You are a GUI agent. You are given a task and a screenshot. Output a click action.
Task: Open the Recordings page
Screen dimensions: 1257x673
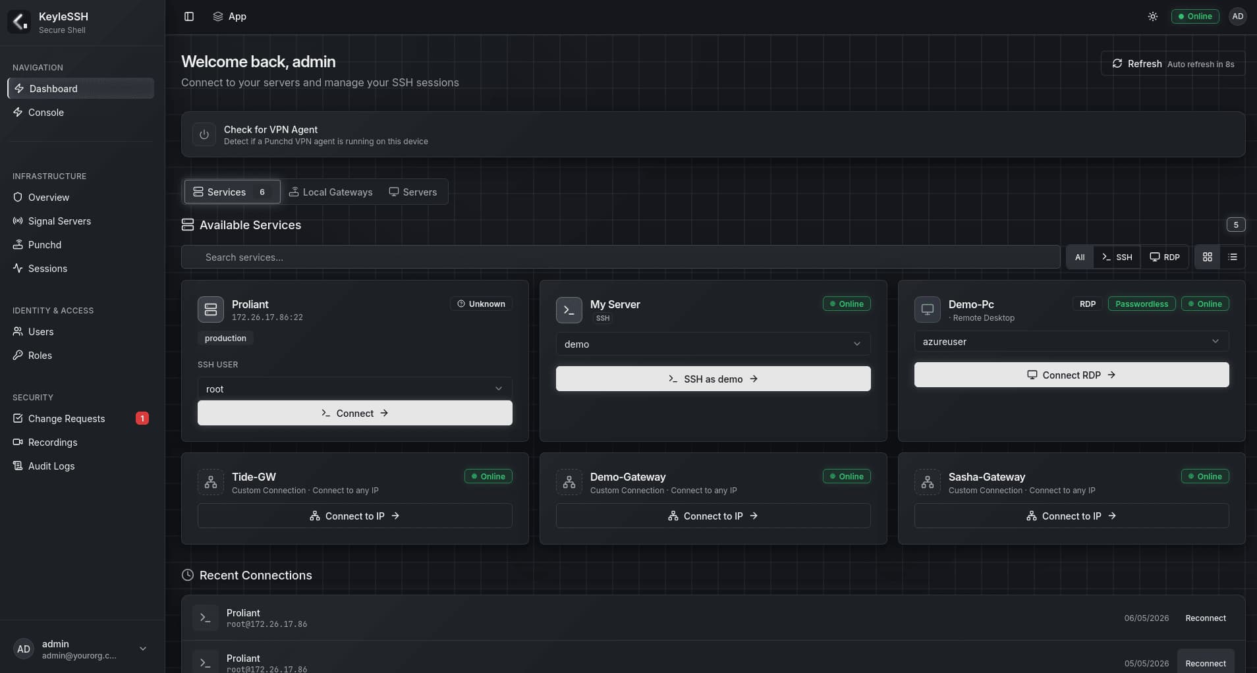[81, 442]
